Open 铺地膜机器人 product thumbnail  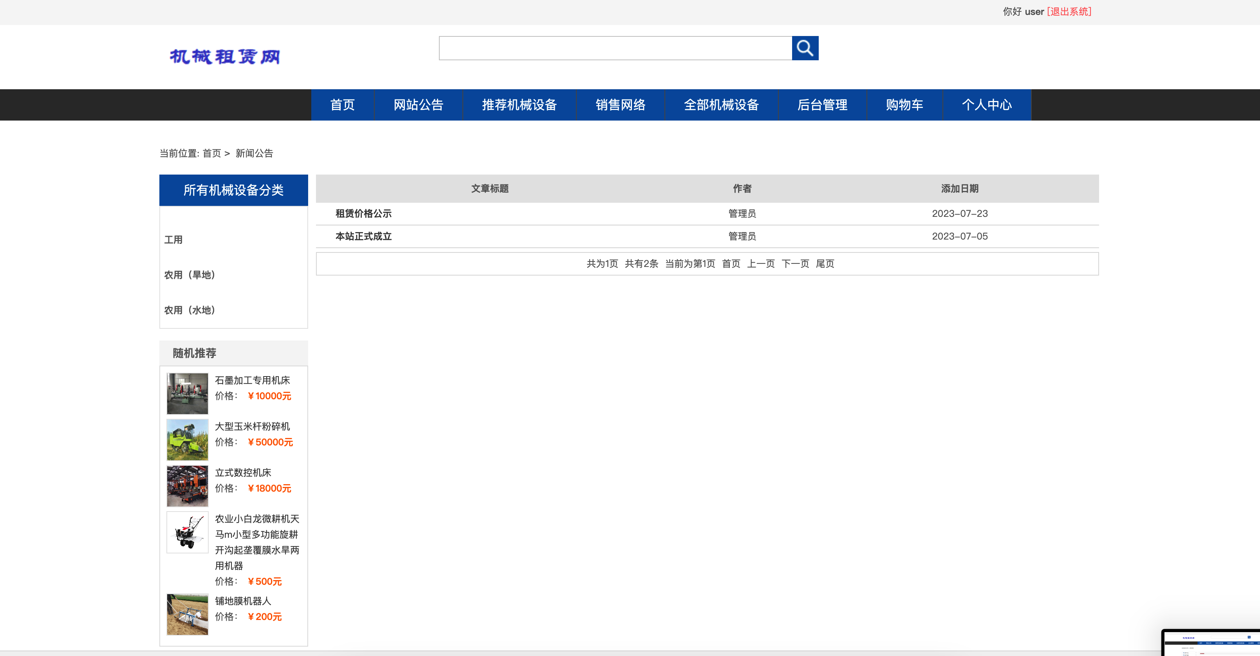(187, 615)
